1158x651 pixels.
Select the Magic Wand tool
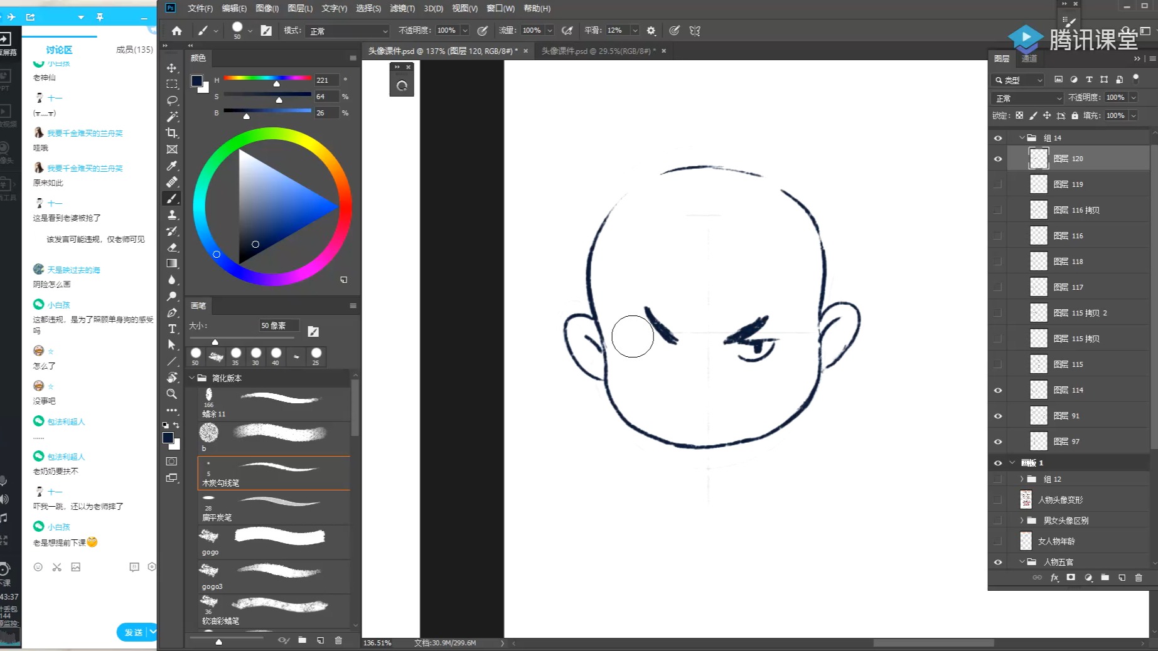tap(171, 117)
